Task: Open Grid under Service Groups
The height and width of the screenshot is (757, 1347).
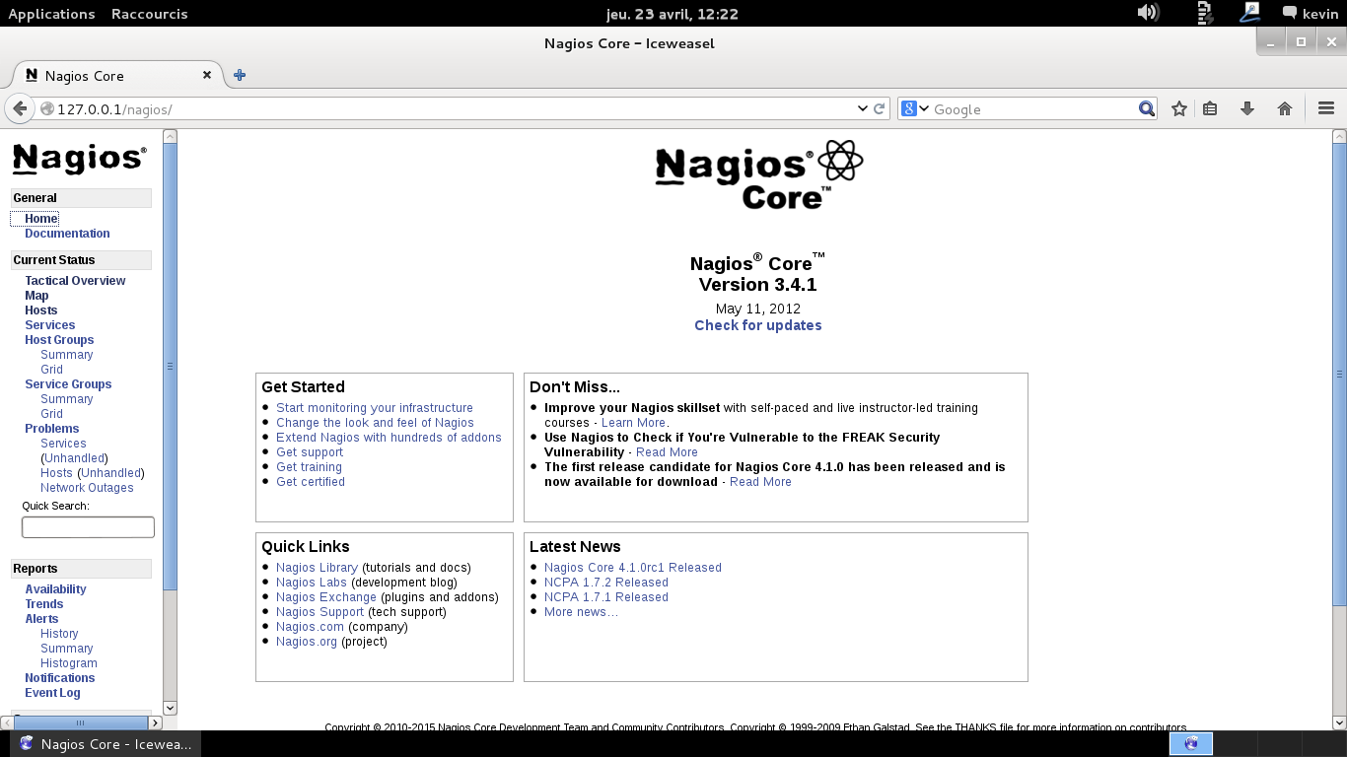Action: point(51,414)
